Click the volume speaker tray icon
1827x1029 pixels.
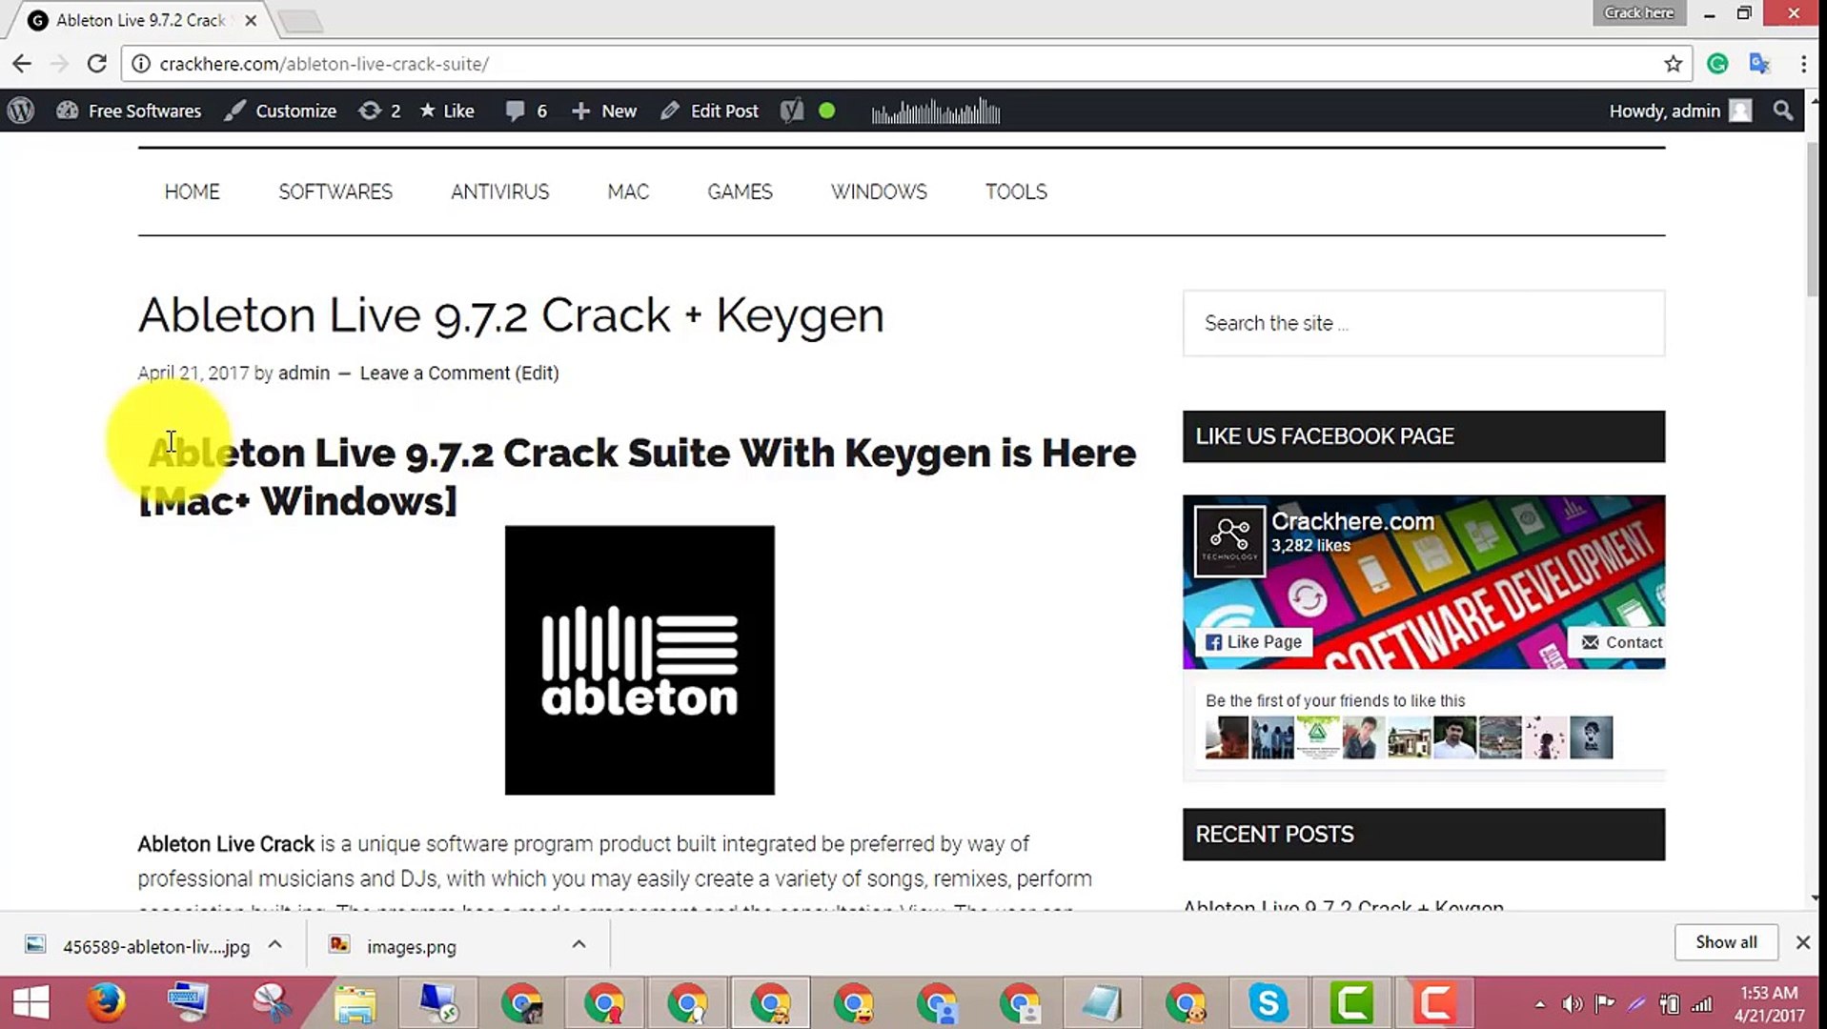pyautogui.click(x=1572, y=1004)
